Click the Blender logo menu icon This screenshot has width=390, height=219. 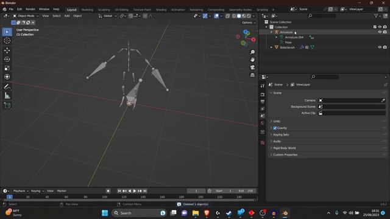tap(4, 9)
